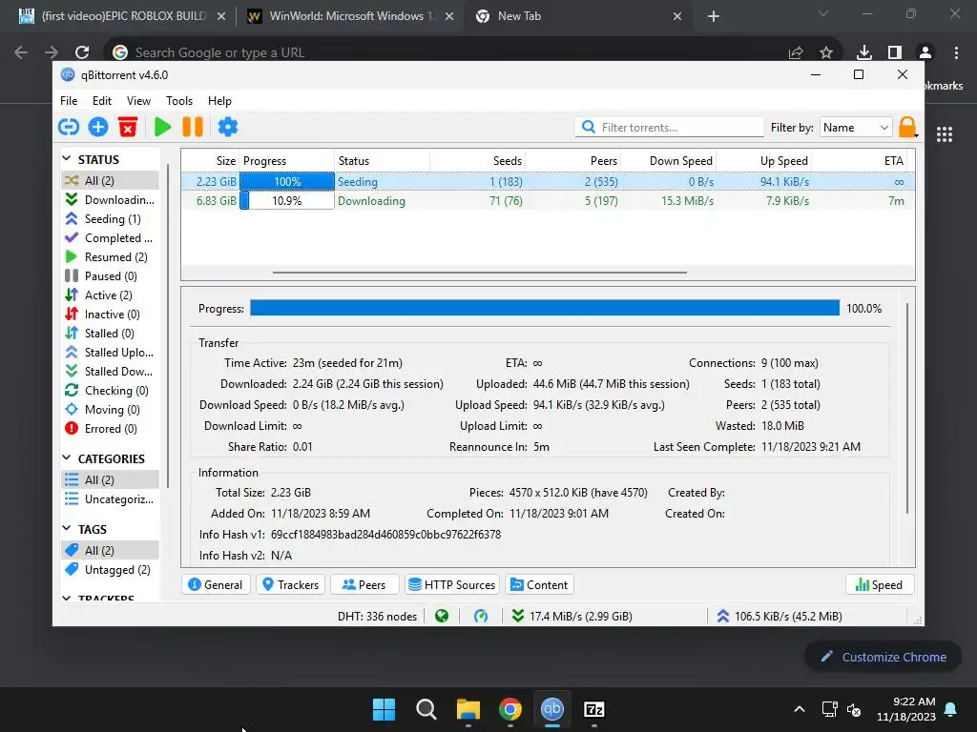Select the Stalled (0) filter

pos(110,334)
